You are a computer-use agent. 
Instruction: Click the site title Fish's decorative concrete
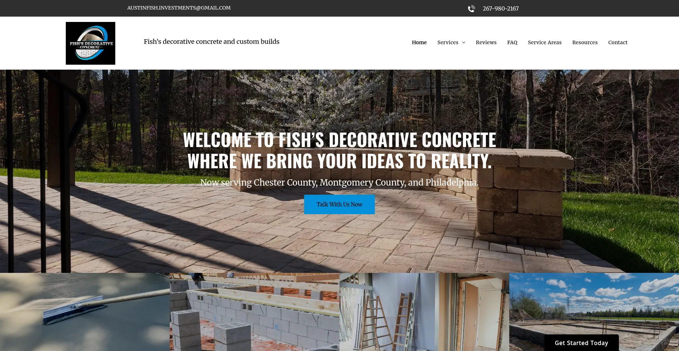(x=211, y=42)
